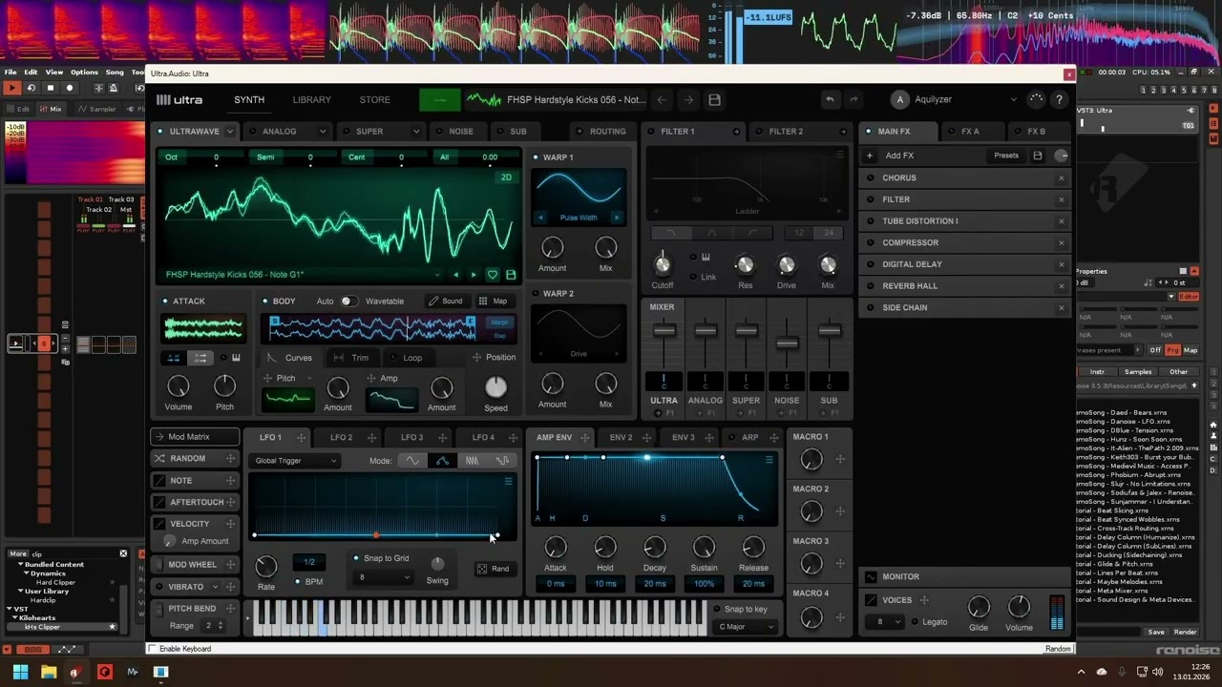Enable the Analog oscillator power LED
This screenshot has width=1222, height=687.
coord(253,132)
